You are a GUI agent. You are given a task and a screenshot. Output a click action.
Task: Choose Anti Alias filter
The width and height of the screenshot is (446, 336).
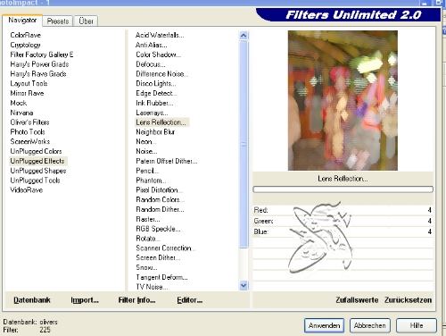point(152,45)
